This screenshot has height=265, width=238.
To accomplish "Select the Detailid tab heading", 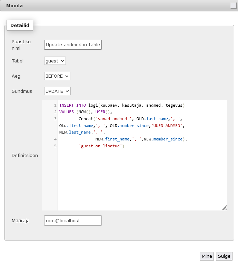I will coord(20,25).
